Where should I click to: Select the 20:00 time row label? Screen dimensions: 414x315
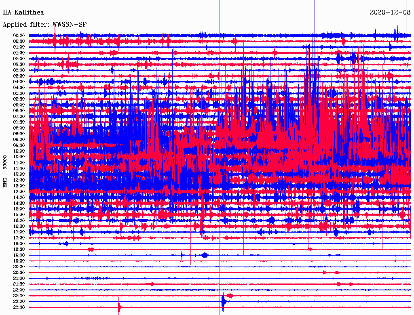19,267
